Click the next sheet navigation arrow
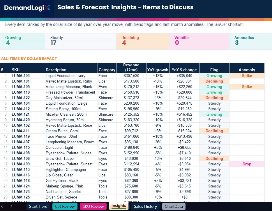 coord(11,206)
